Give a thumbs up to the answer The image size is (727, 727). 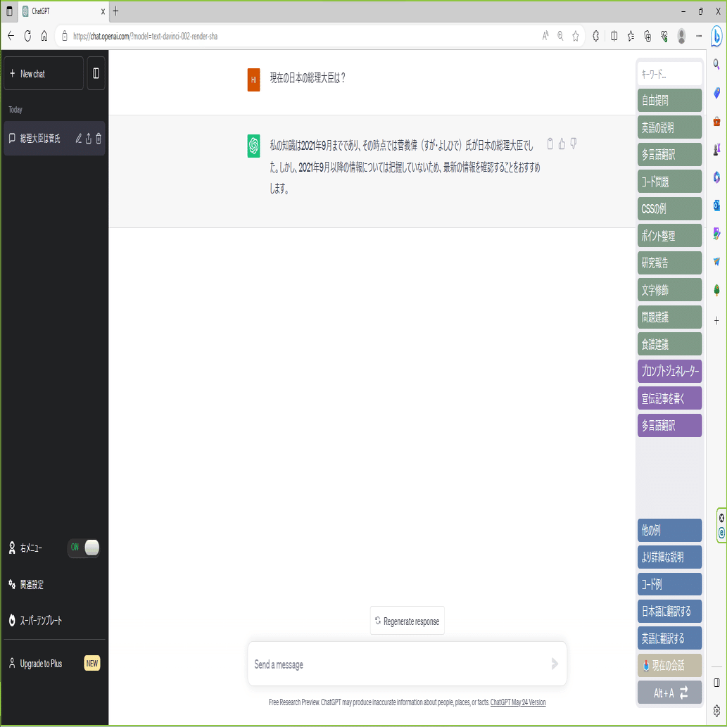[x=561, y=144]
